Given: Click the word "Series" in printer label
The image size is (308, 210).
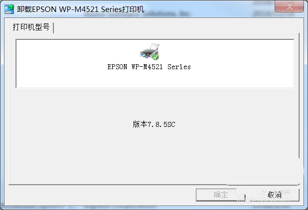Looking at the screenshot, I should coord(179,67).
